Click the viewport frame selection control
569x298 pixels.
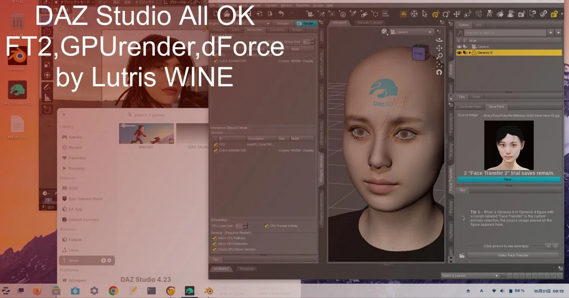point(439,64)
